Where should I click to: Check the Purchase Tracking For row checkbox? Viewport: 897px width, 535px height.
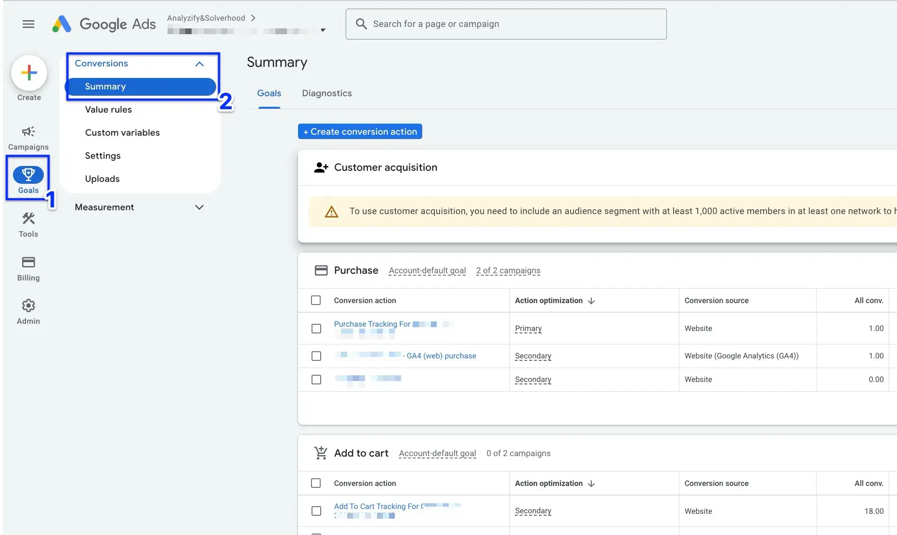[x=316, y=329]
